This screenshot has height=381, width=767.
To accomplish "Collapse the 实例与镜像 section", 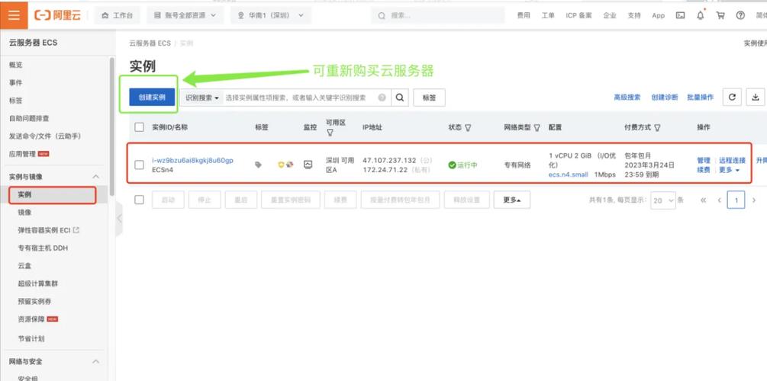I will click(x=96, y=176).
